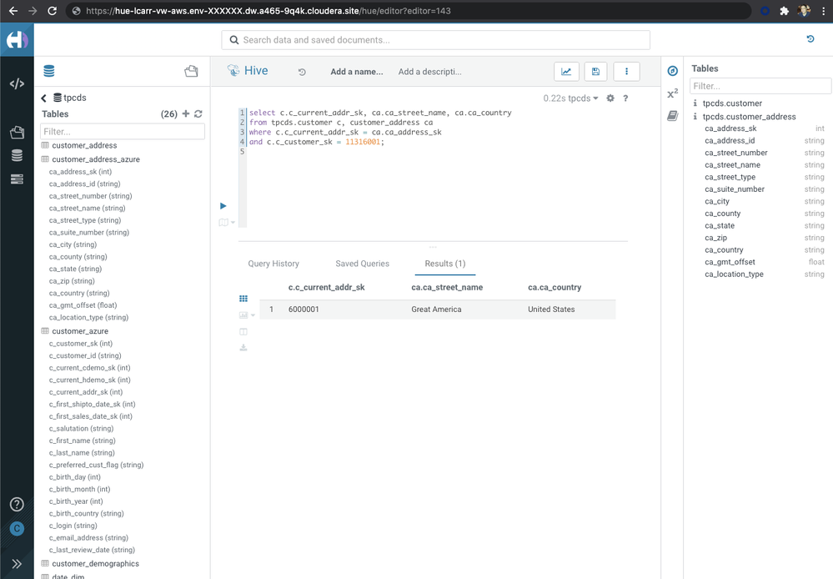This screenshot has width=833, height=579.
Task: Open the chart view icon in the editor toolbar
Action: point(566,71)
